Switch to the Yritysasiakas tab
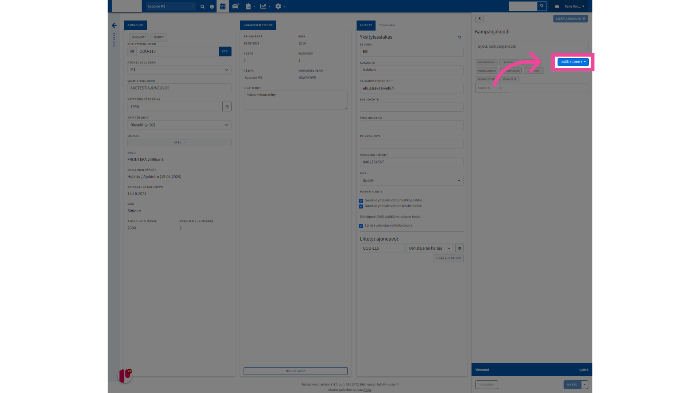The height and width of the screenshot is (393, 700). pos(387,25)
